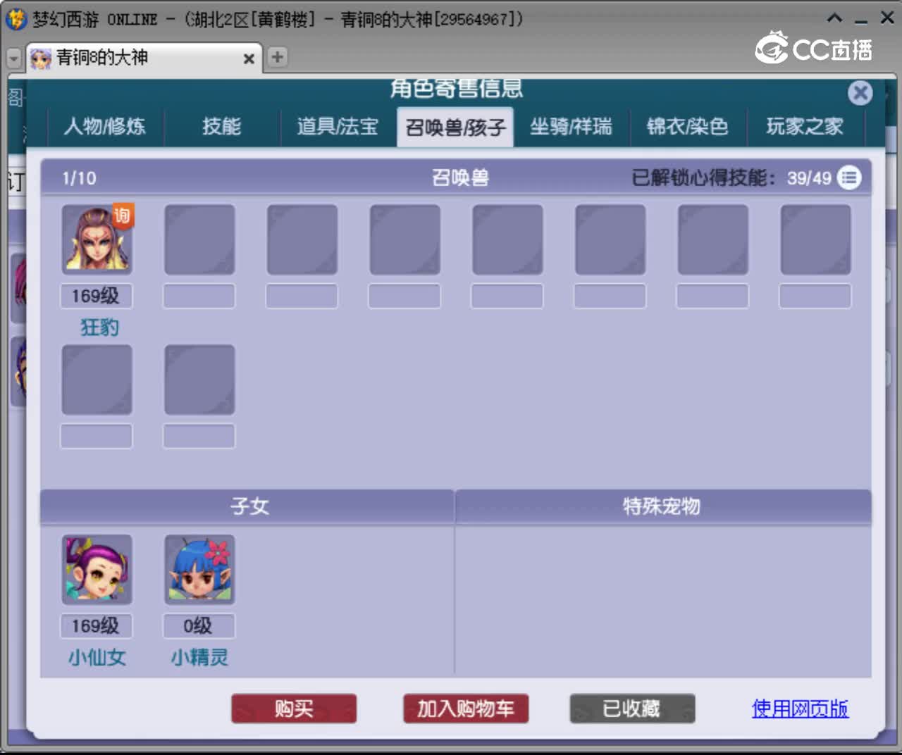Click the 青铜8的大神 tab avatar icon
Viewport: 902px width, 755px height.
(42, 58)
